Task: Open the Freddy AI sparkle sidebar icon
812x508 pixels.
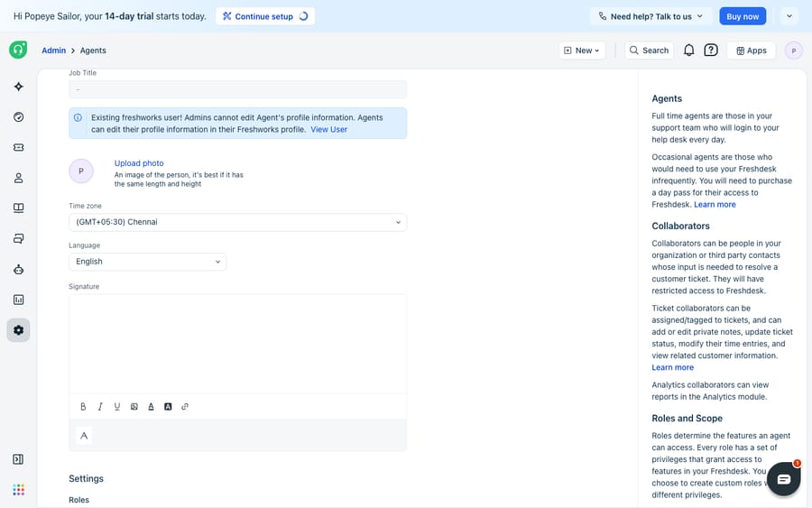Action: tap(19, 87)
